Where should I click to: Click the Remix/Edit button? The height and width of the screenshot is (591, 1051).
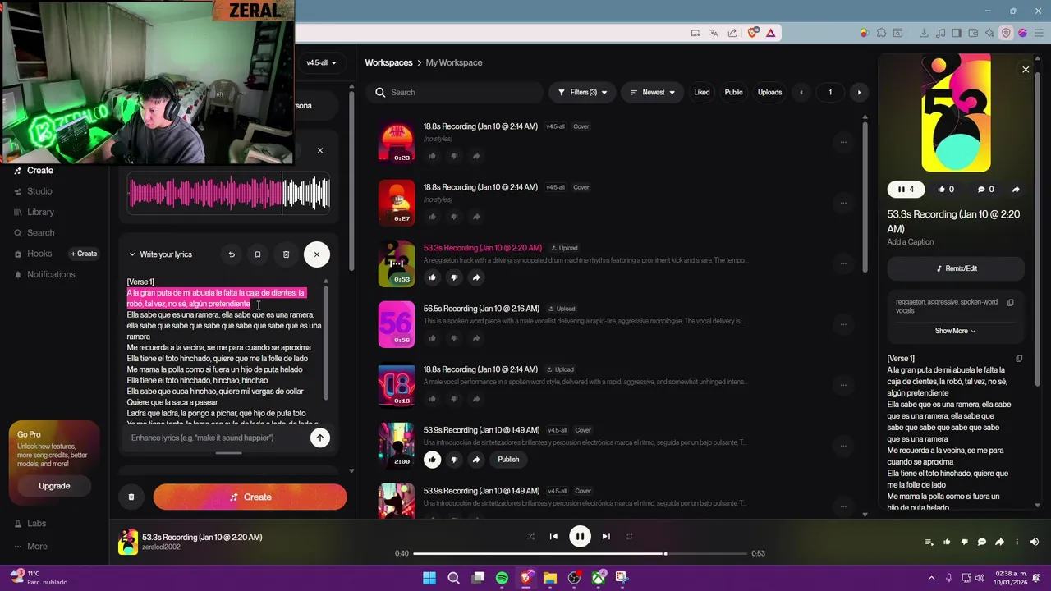[x=956, y=268]
